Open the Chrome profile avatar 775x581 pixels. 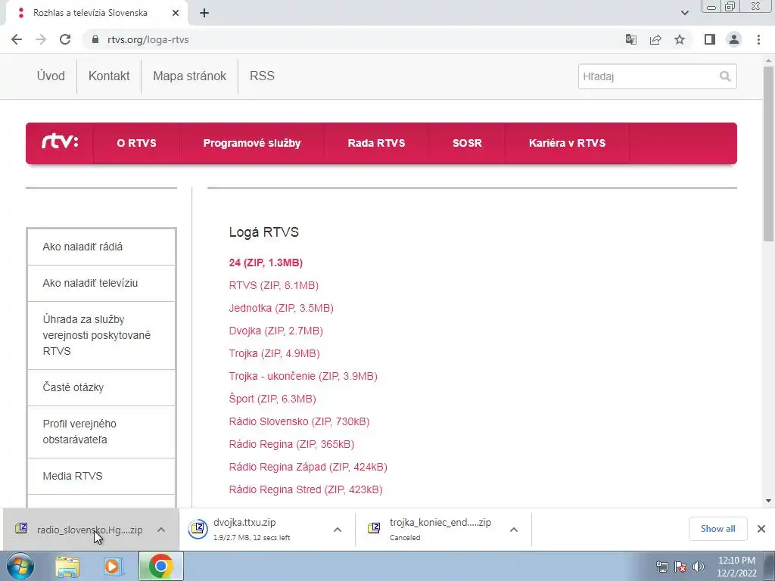pyautogui.click(x=734, y=39)
